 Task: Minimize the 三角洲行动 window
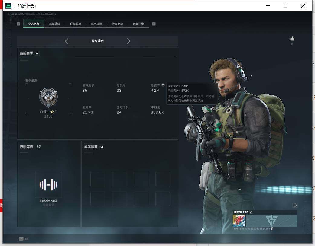point(268,6)
